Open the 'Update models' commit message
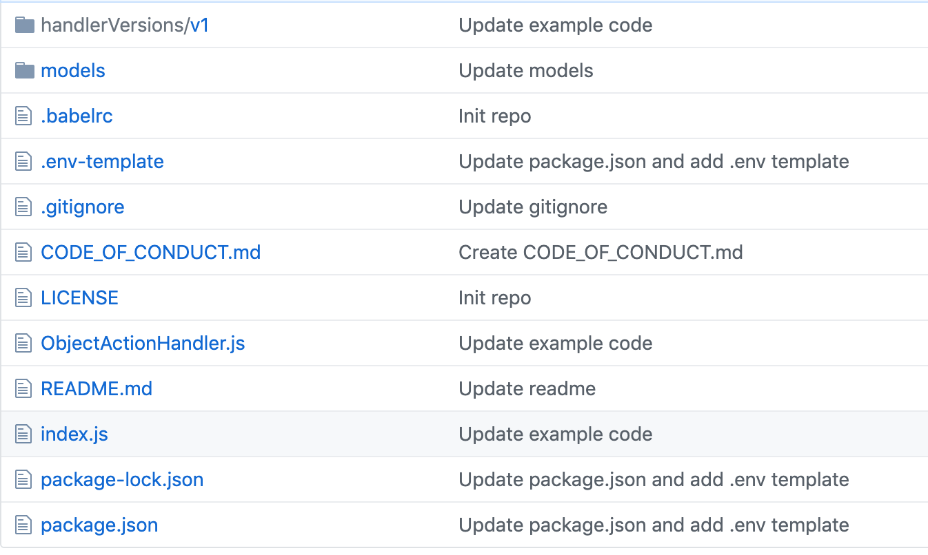This screenshot has height=555, width=928. tap(525, 70)
